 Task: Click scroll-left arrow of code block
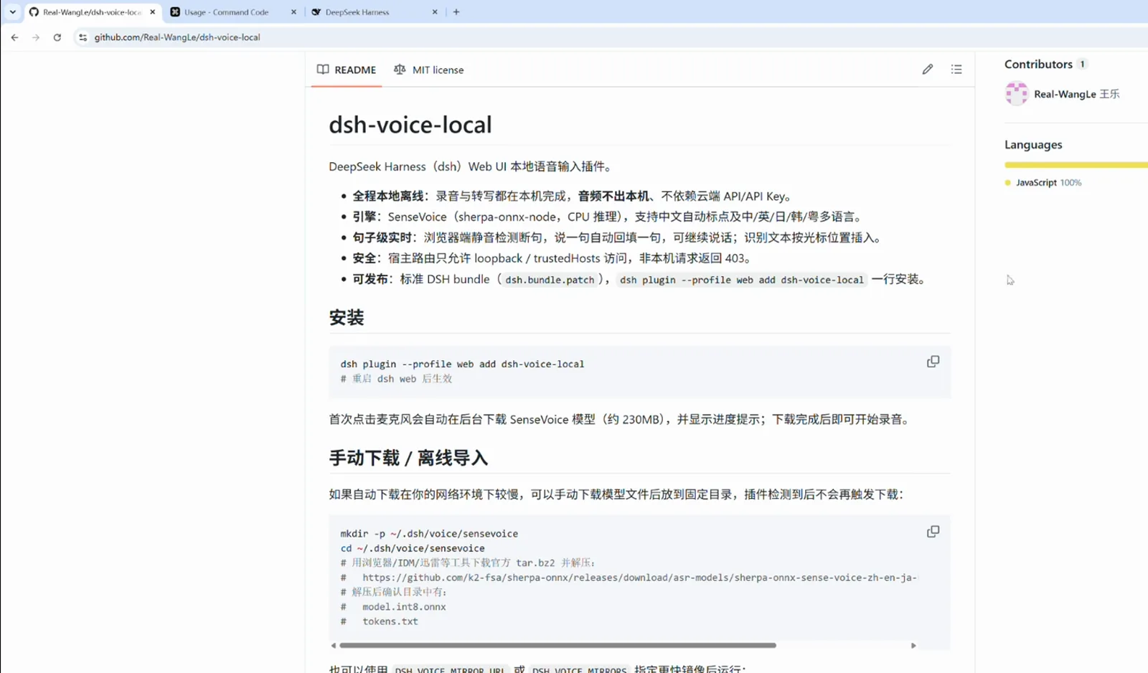click(334, 646)
